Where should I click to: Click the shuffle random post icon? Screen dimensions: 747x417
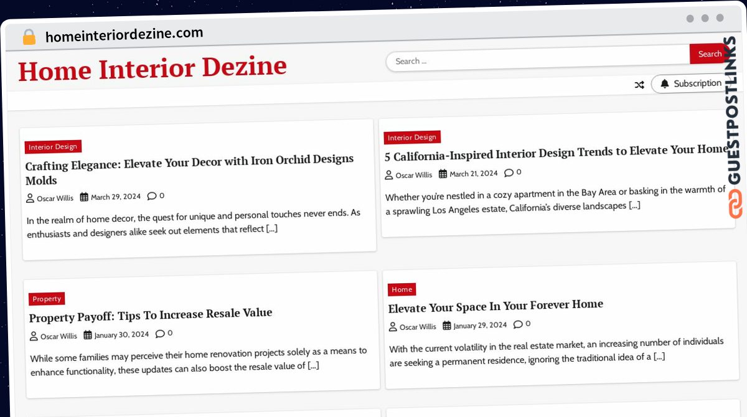(x=639, y=85)
